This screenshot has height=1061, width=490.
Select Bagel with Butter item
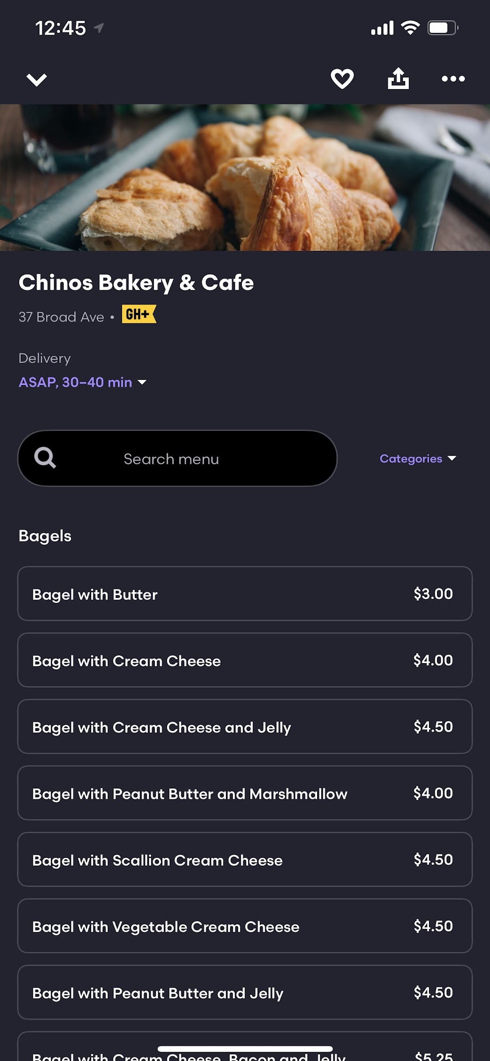coord(244,594)
